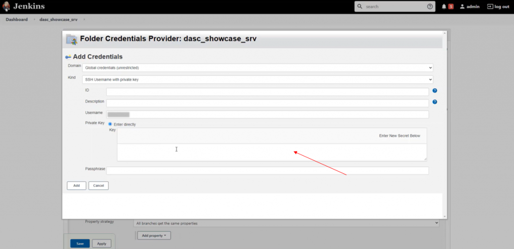This screenshot has height=249, width=514.
Task: Open the Domain dropdown
Action: (x=258, y=68)
